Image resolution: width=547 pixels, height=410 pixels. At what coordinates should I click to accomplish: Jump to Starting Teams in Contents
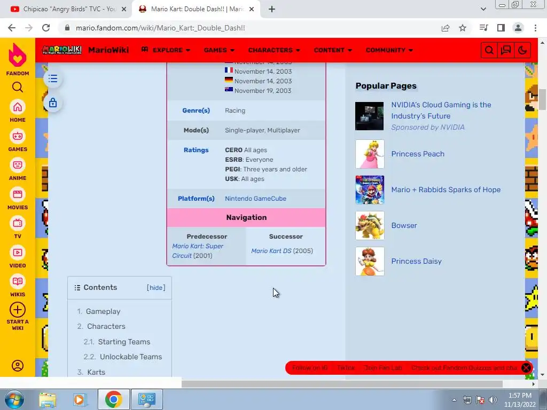124,342
